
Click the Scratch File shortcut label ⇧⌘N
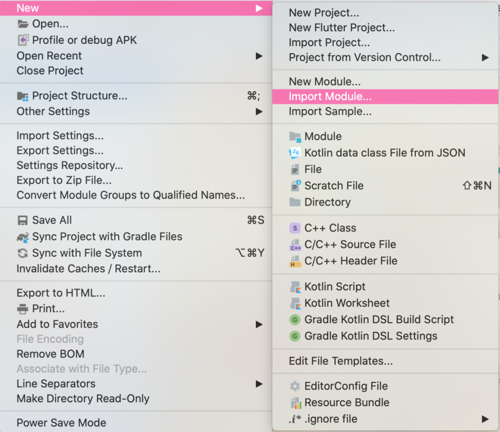[x=477, y=186]
